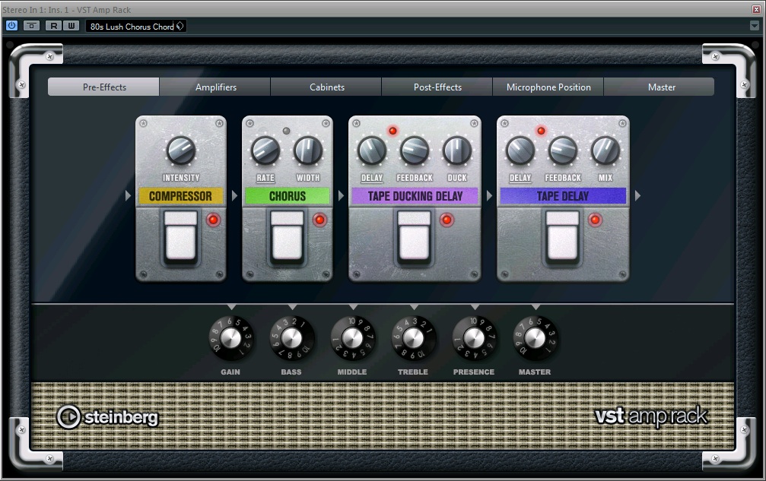
Task: Open the preset name field '80s Lush Chorus Chord'
Action: click(131, 27)
